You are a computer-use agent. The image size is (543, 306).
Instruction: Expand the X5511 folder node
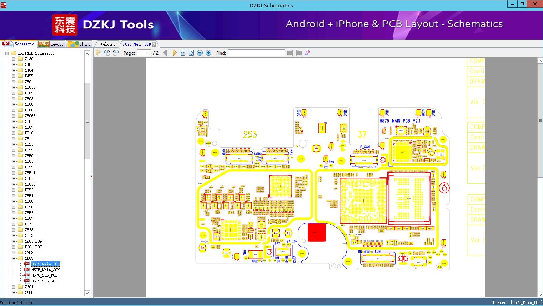tap(14, 173)
